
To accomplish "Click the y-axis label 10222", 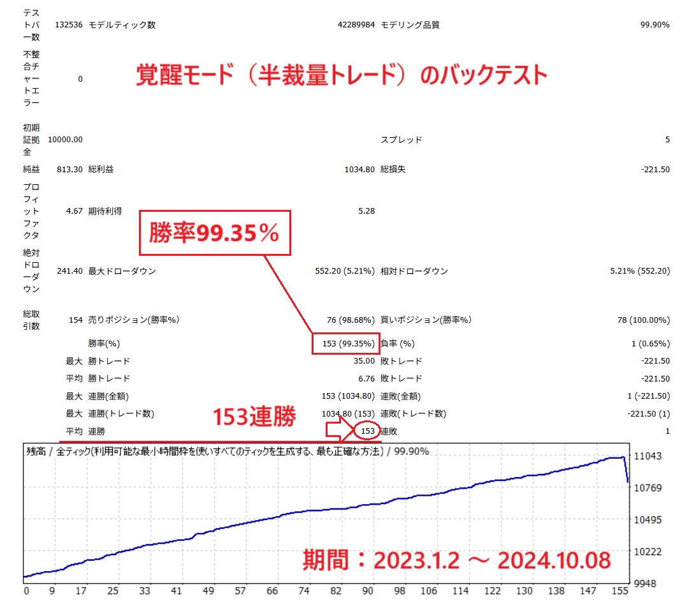I will click(x=647, y=552).
